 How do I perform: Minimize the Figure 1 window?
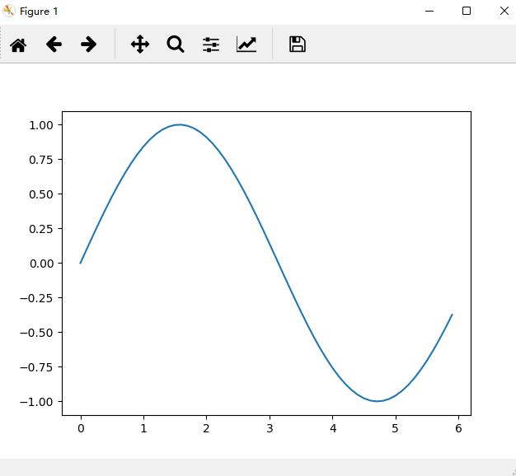(x=429, y=12)
